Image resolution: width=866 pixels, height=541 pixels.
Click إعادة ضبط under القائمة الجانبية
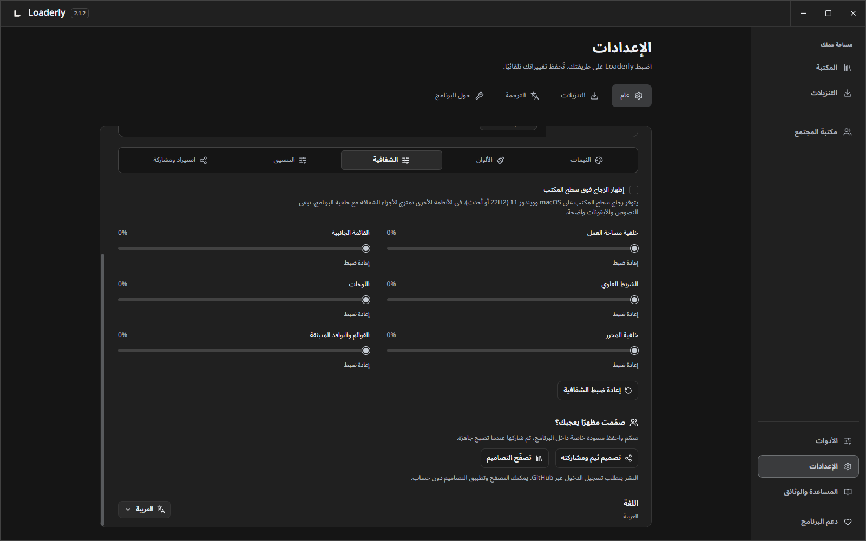pyautogui.click(x=357, y=263)
